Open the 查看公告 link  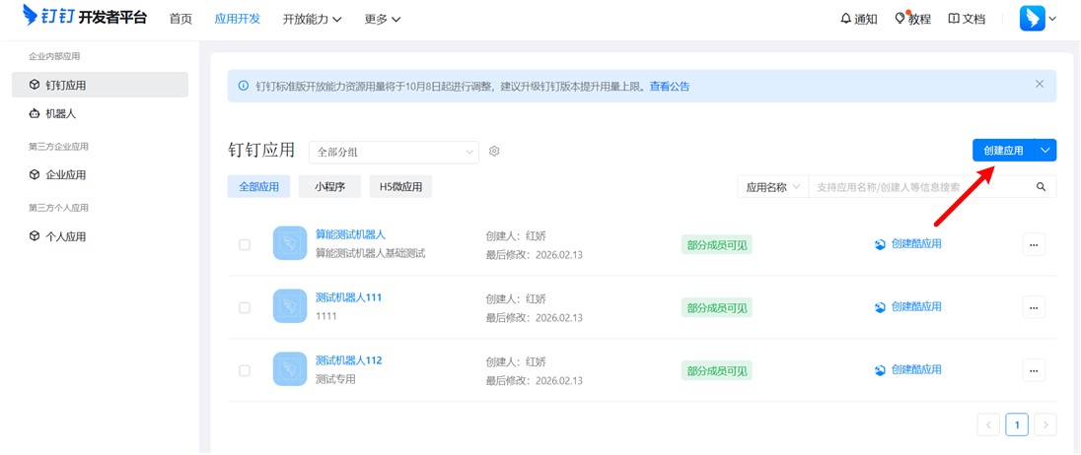[x=669, y=87]
